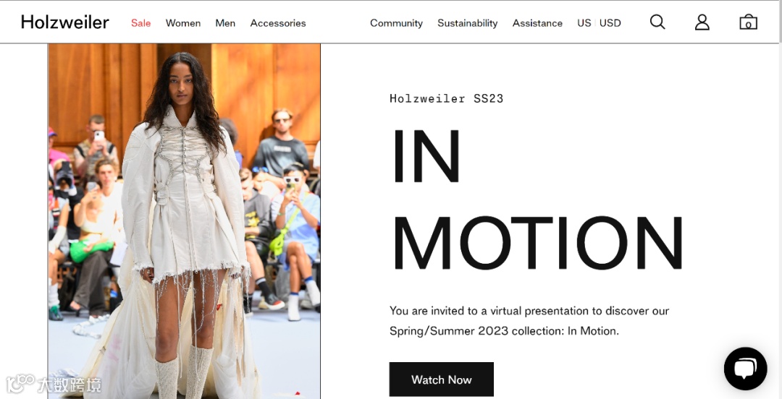Image resolution: width=782 pixels, height=399 pixels.
Task: Click the IN MOTION headline
Action: (538, 199)
